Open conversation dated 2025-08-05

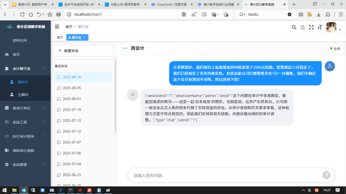[x=83, y=88]
